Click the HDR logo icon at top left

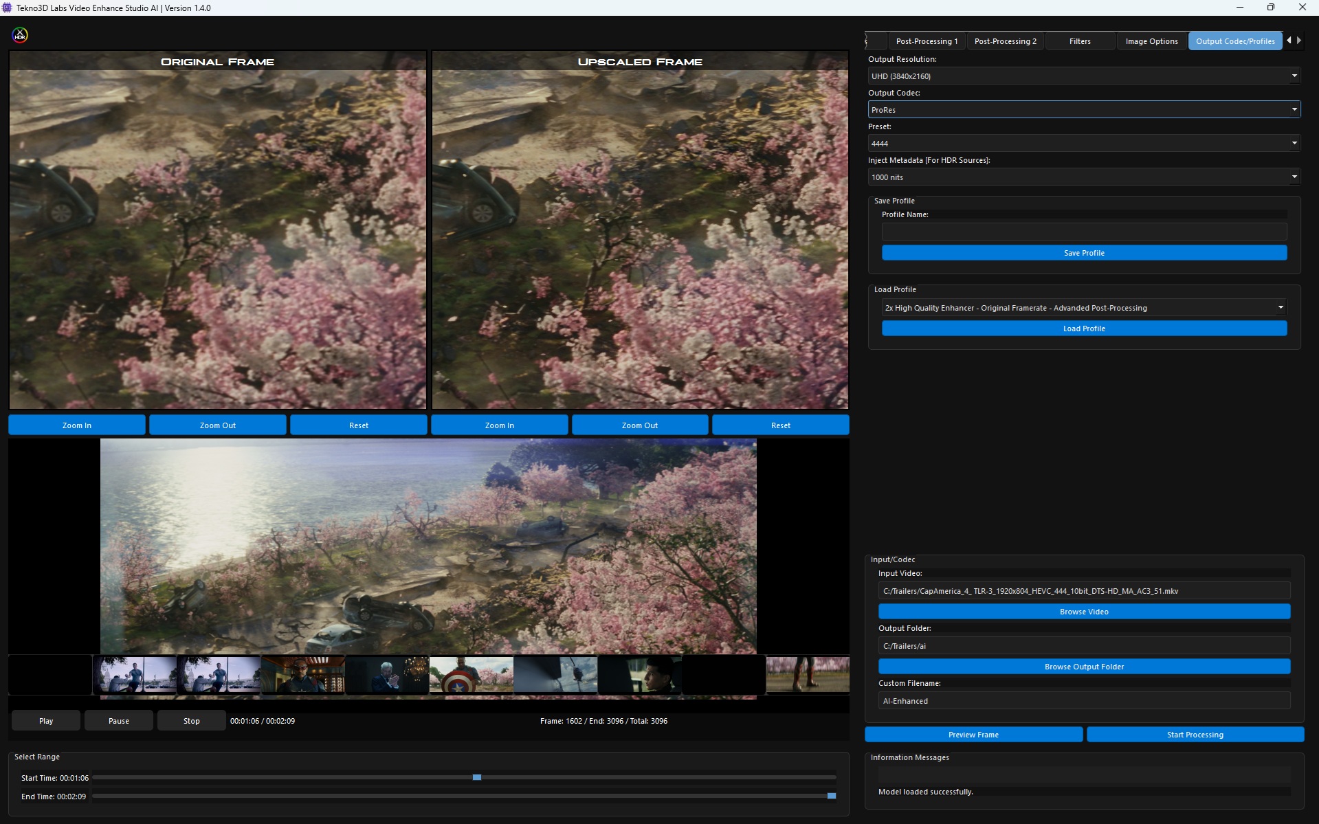pyautogui.click(x=20, y=35)
